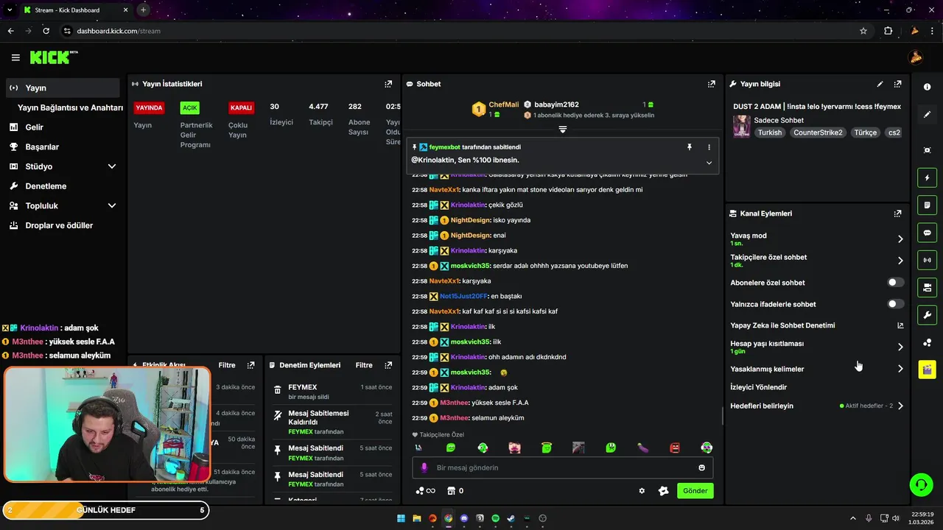The width and height of the screenshot is (943, 530).
Task: Open the user avatar at top right
Action: click(916, 57)
